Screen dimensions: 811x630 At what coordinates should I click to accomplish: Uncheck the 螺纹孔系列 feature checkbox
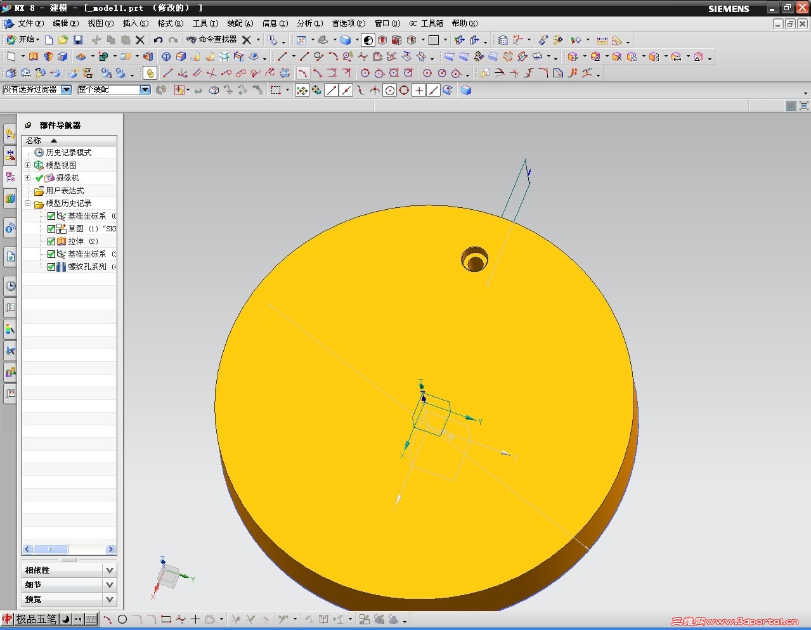[x=51, y=267]
